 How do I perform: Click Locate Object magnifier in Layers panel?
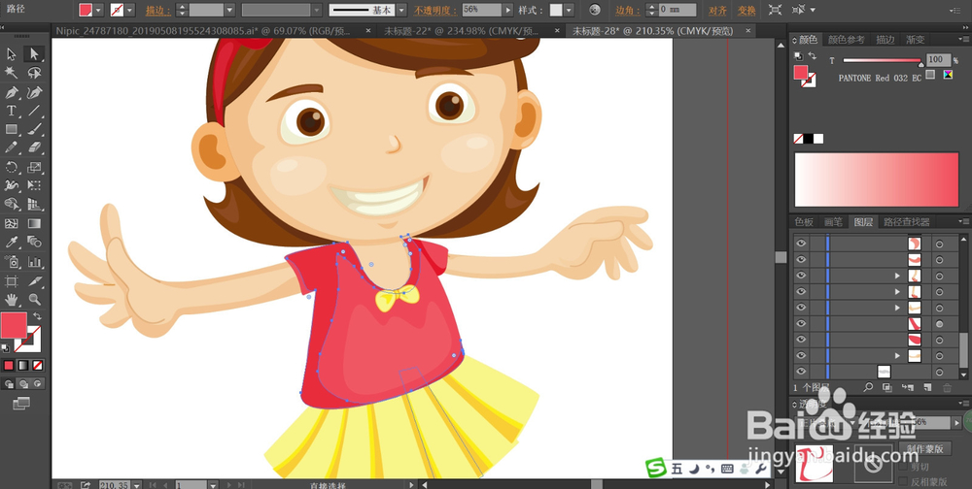tap(868, 387)
